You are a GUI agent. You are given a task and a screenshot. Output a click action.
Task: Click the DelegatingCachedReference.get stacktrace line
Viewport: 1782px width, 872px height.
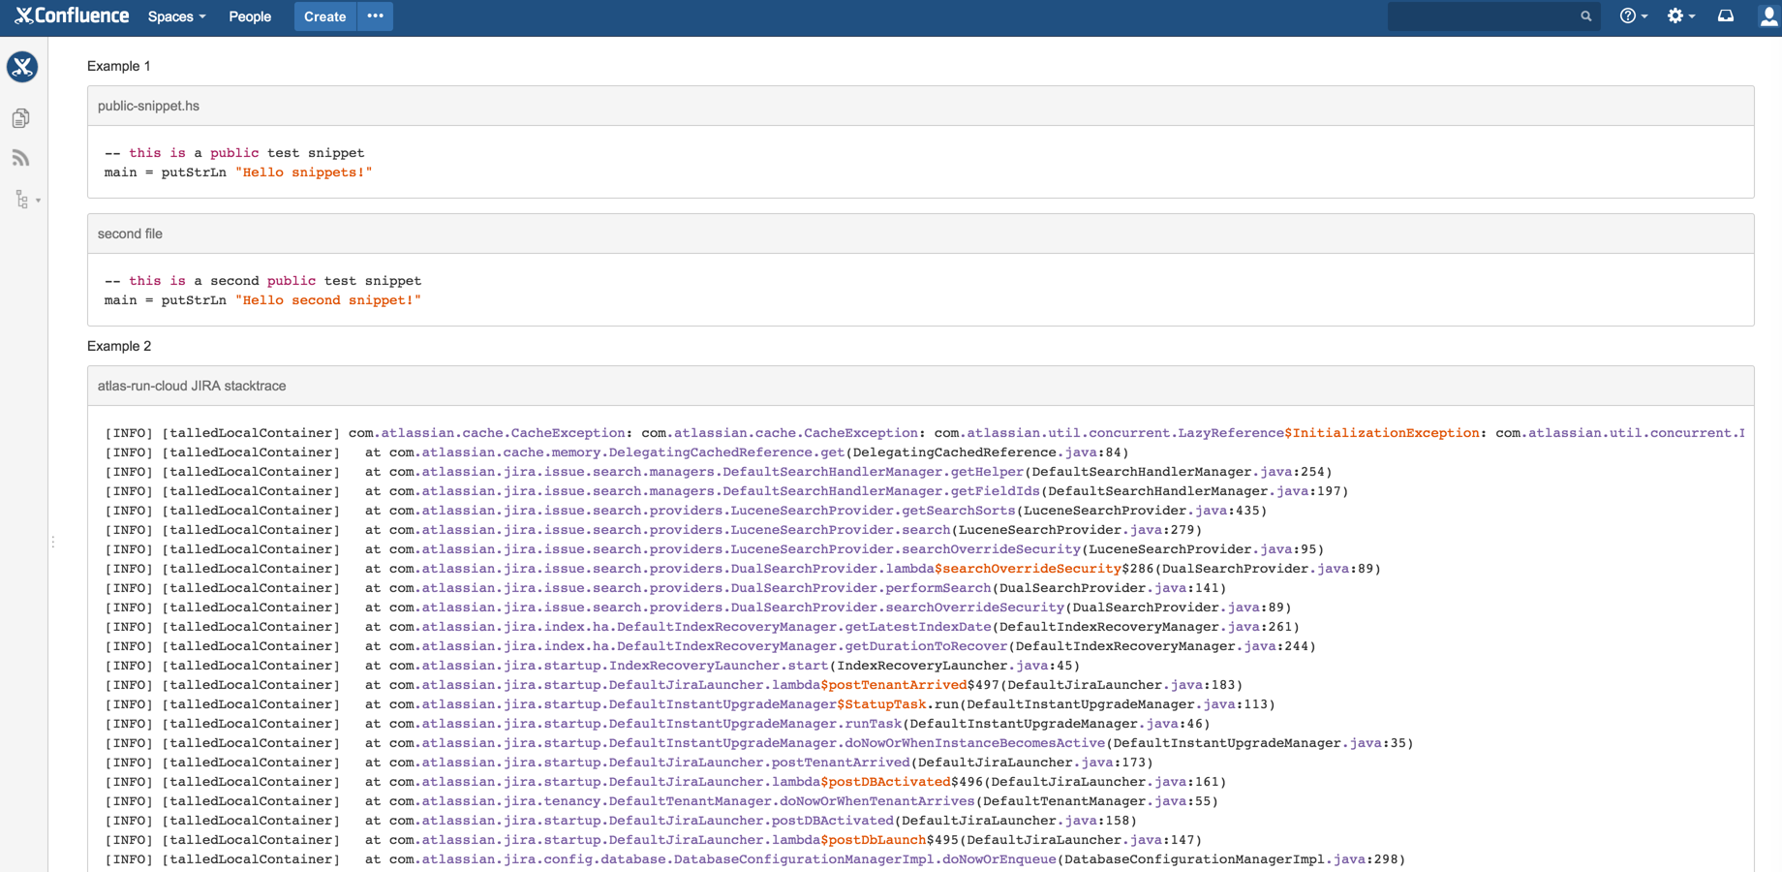click(617, 452)
